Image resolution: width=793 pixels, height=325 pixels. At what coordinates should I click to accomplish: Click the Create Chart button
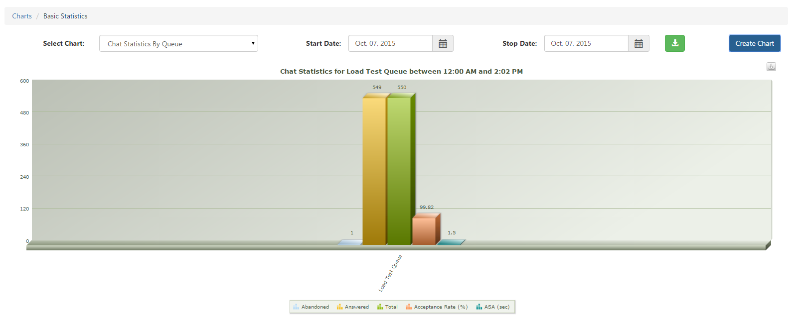coord(755,43)
